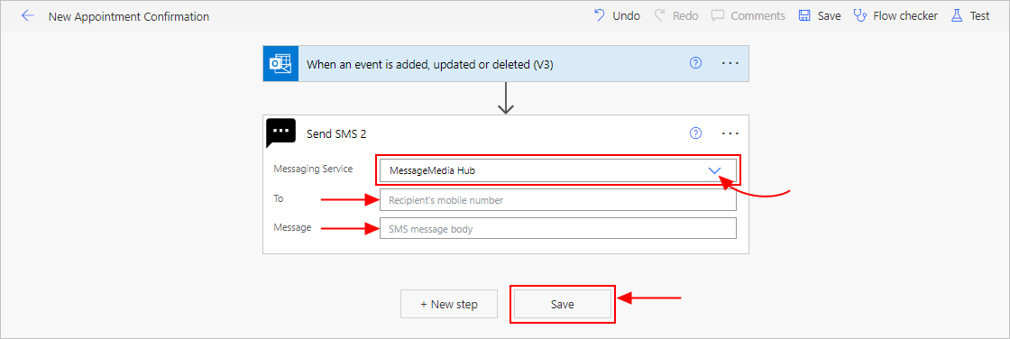Click the New Appointment Confirmation flow title

pyautogui.click(x=129, y=16)
